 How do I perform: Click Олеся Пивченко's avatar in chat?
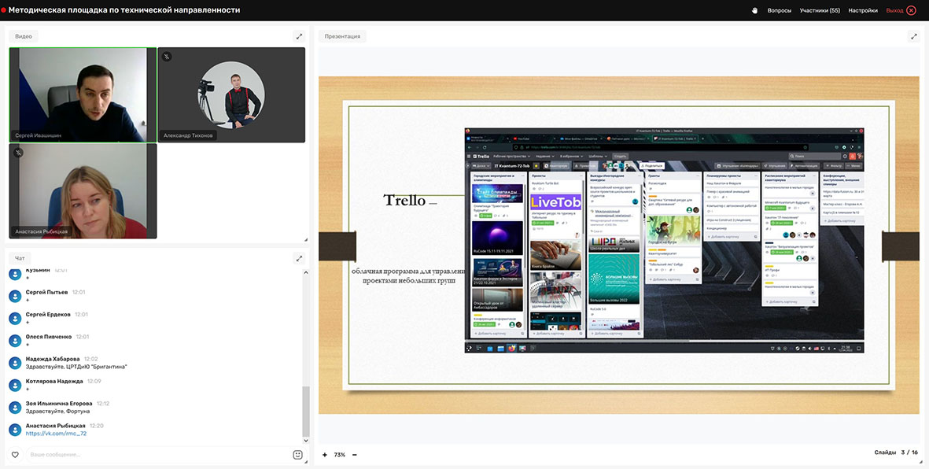16,340
